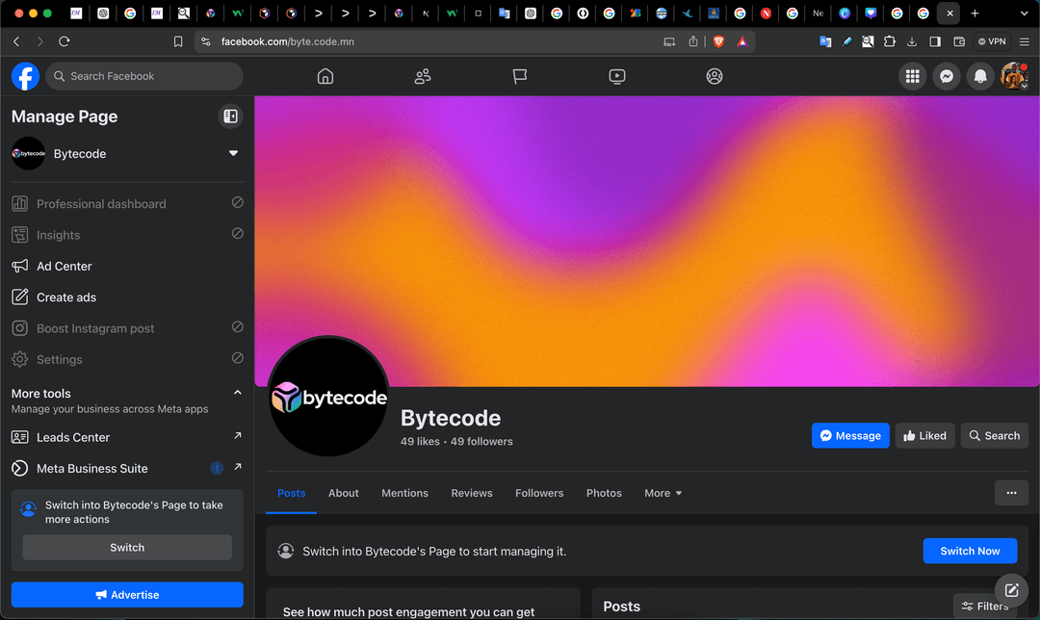
Task: Select the Posts tab
Action: point(291,493)
